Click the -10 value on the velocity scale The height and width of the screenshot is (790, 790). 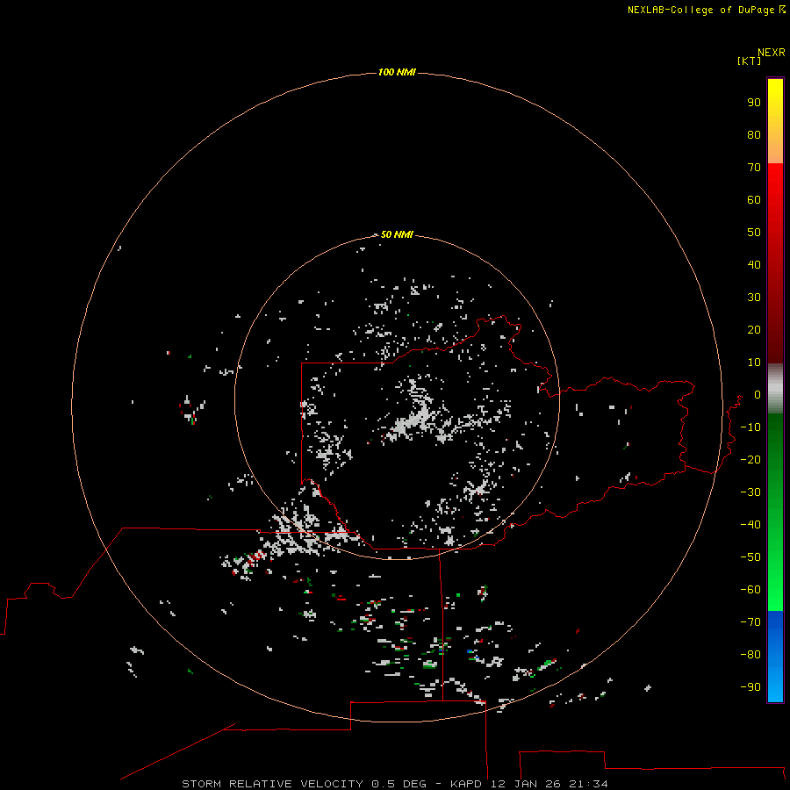click(x=750, y=427)
